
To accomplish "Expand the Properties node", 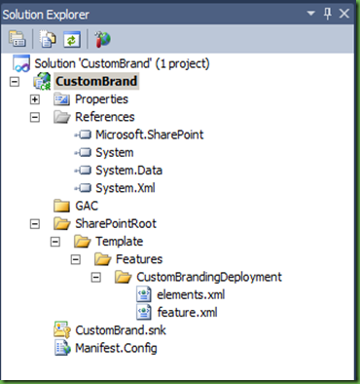I will click(x=35, y=99).
